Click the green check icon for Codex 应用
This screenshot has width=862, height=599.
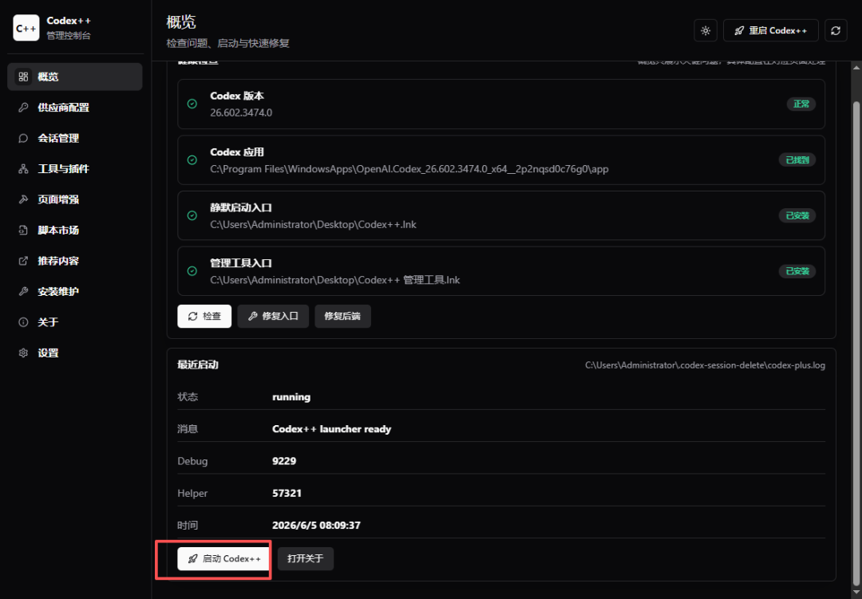click(x=192, y=160)
